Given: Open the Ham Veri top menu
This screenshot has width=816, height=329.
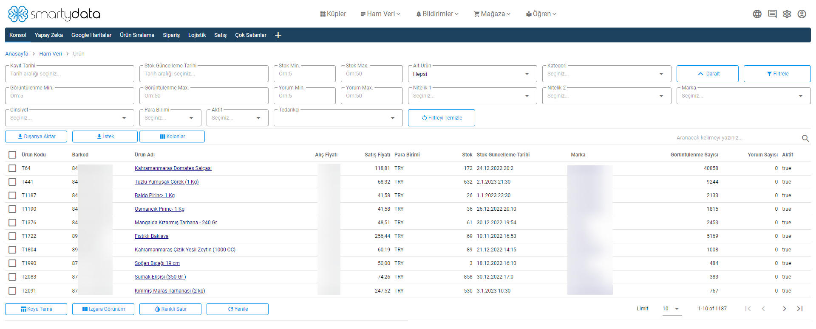Looking at the screenshot, I should coord(380,14).
